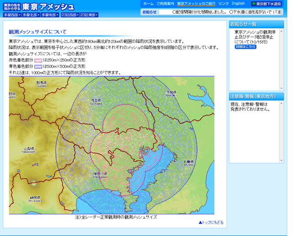Click the 観測メッシュサイズについて heading
Screen dimensions: 293x236
[x=38, y=32]
